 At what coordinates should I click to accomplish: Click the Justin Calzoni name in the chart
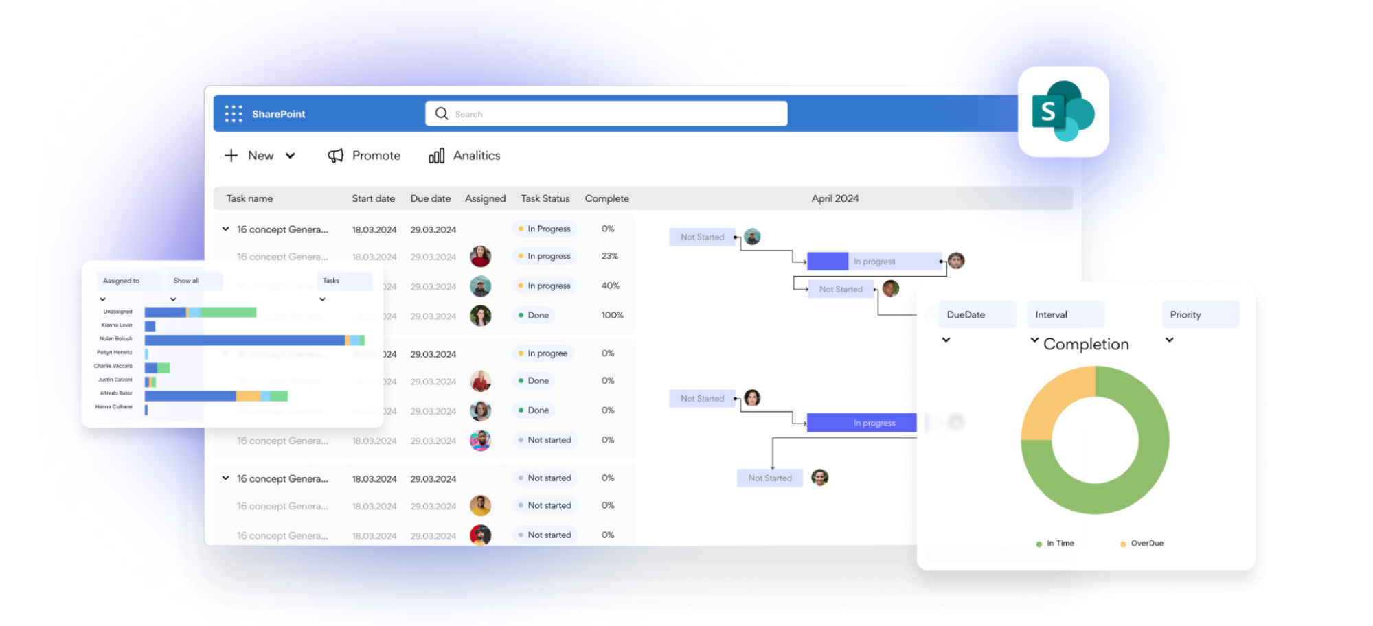115,380
